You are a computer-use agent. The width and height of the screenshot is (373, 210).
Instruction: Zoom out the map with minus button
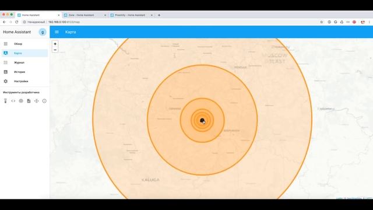coord(55,50)
